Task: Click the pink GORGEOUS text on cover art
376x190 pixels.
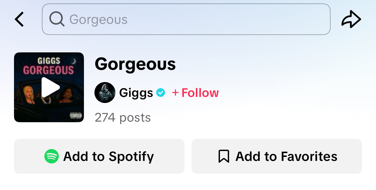Action: 48,70
